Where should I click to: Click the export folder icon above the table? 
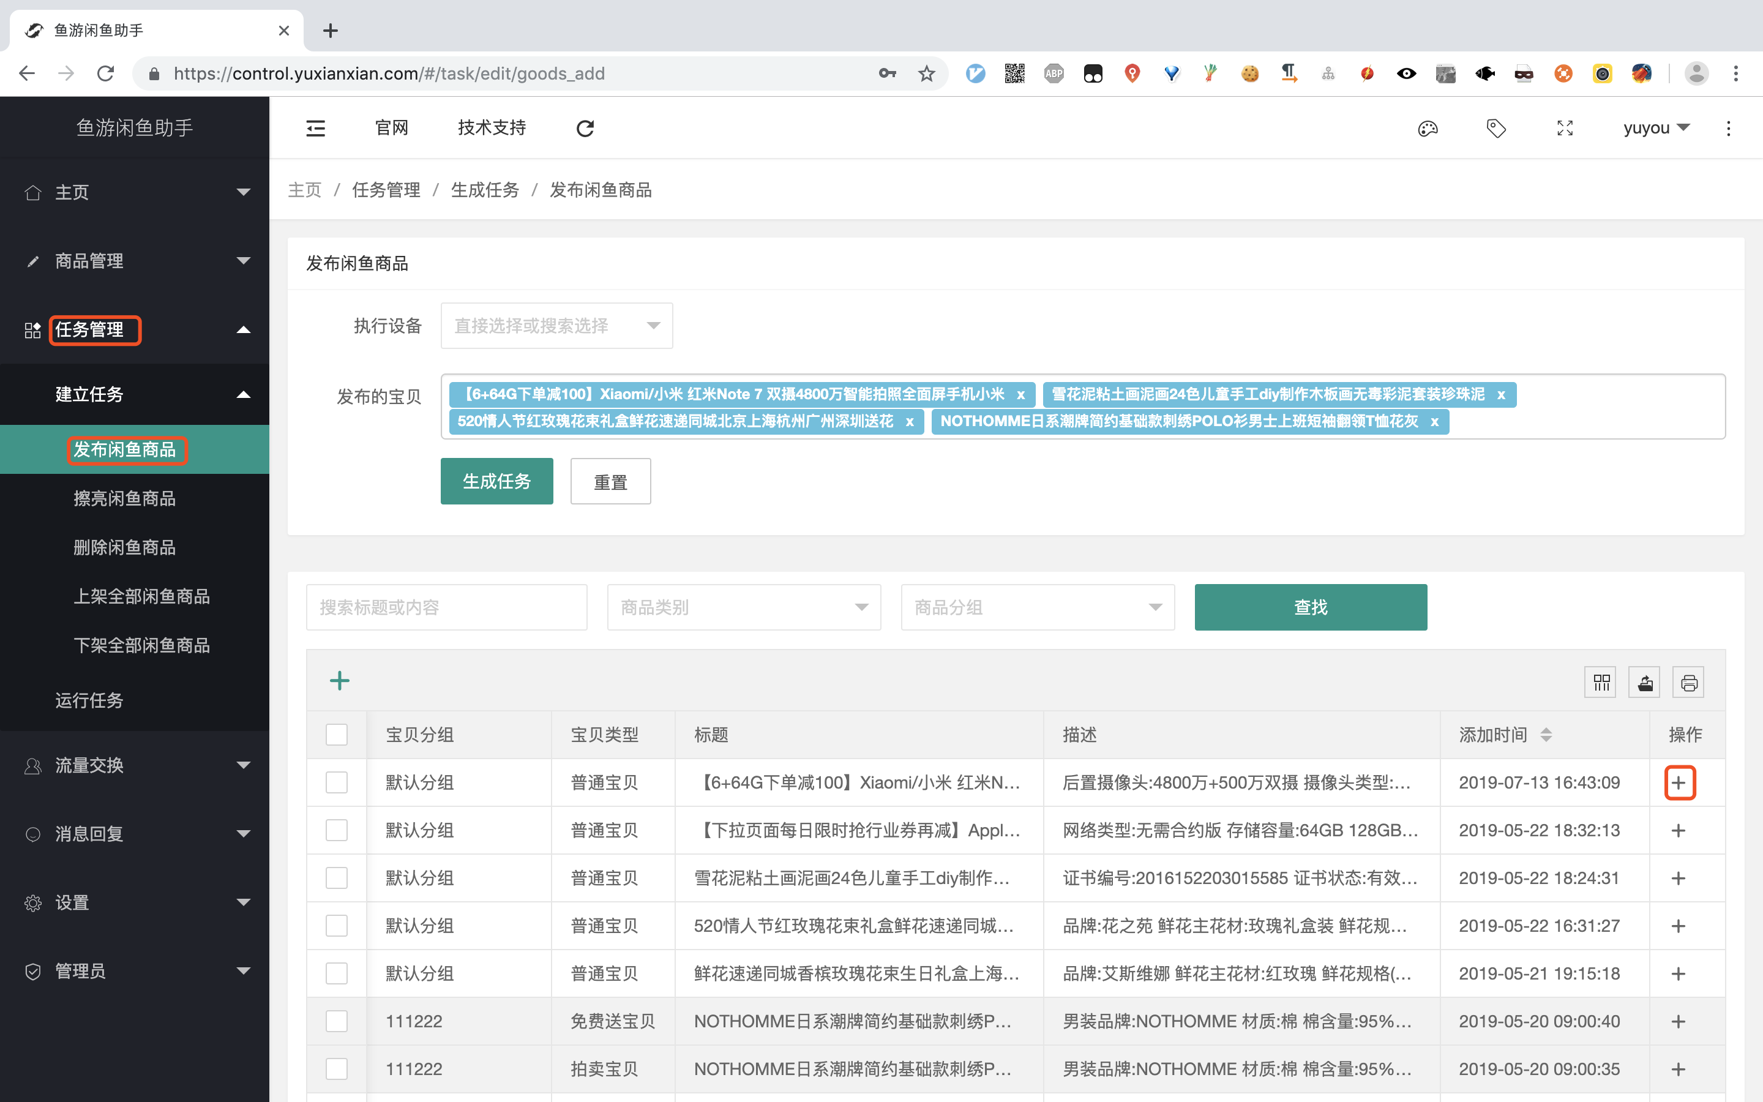(x=1644, y=681)
